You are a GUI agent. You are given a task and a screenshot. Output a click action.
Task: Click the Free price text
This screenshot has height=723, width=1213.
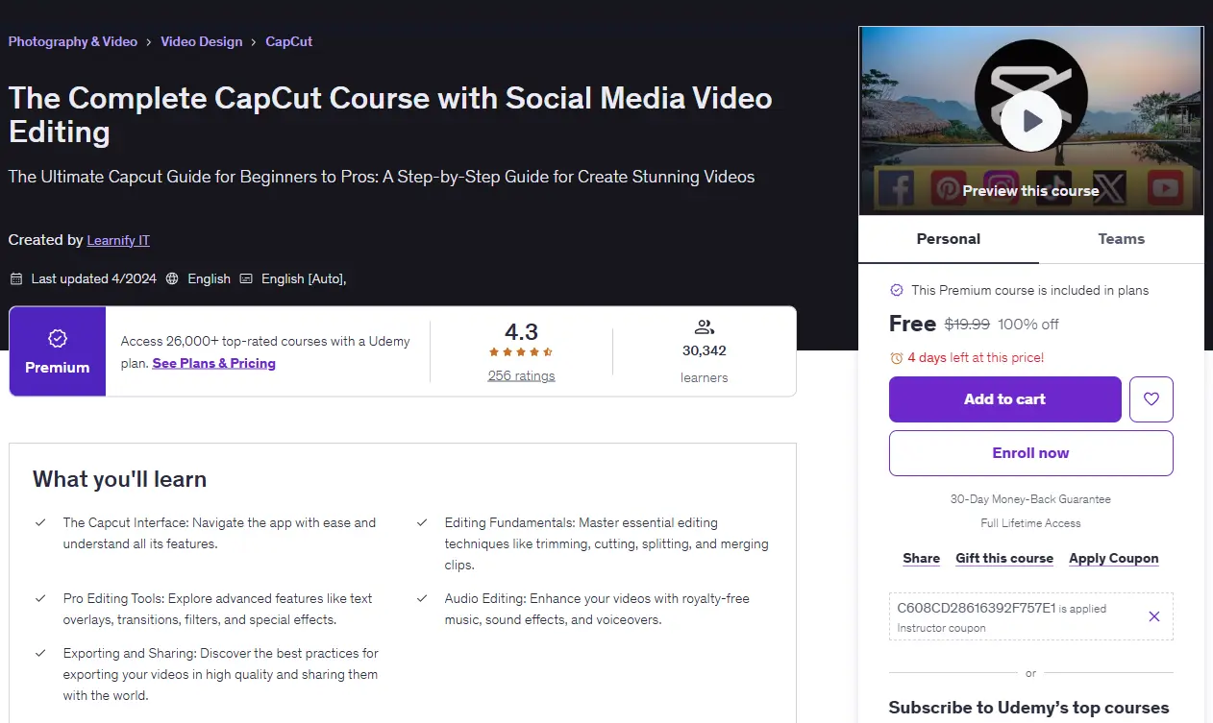click(912, 324)
